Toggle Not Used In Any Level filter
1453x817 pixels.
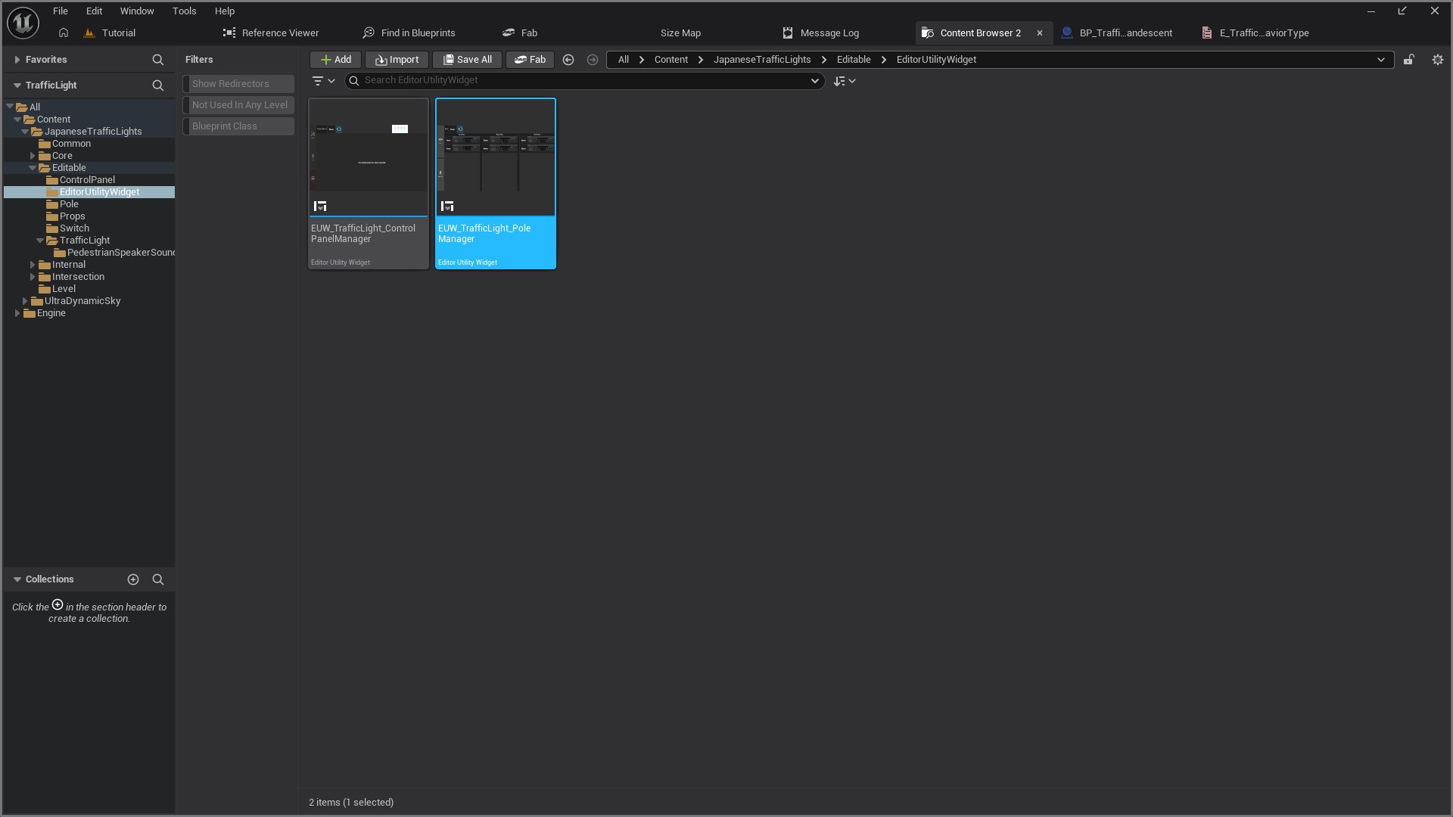coord(239,105)
